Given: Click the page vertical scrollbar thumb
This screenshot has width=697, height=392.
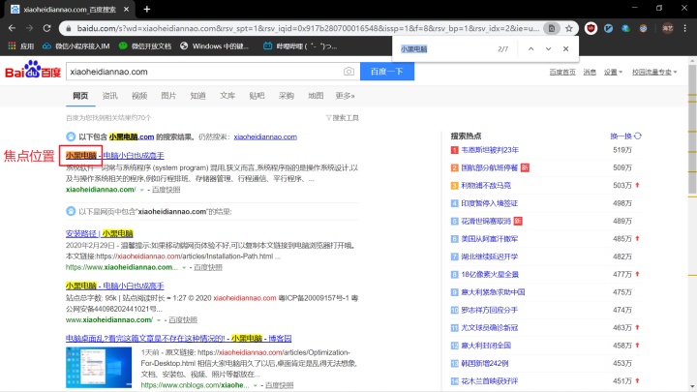Looking at the screenshot, I should (692, 129).
